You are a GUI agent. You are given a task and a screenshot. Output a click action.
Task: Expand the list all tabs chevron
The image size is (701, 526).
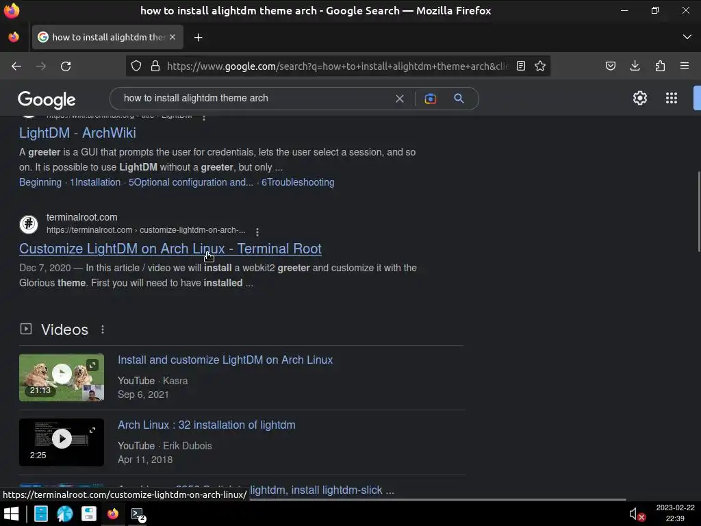click(x=687, y=37)
